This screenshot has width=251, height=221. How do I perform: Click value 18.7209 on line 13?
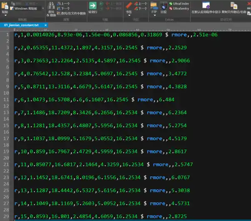pyautogui.click(x=59, y=113)
